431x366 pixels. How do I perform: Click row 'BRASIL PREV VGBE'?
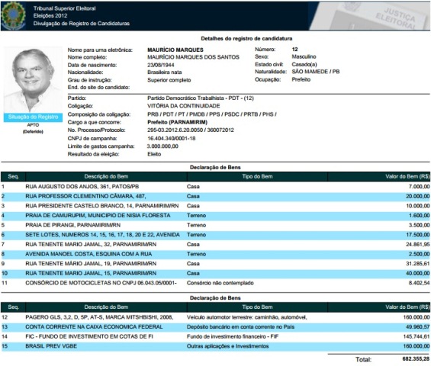tap(215, 346)
